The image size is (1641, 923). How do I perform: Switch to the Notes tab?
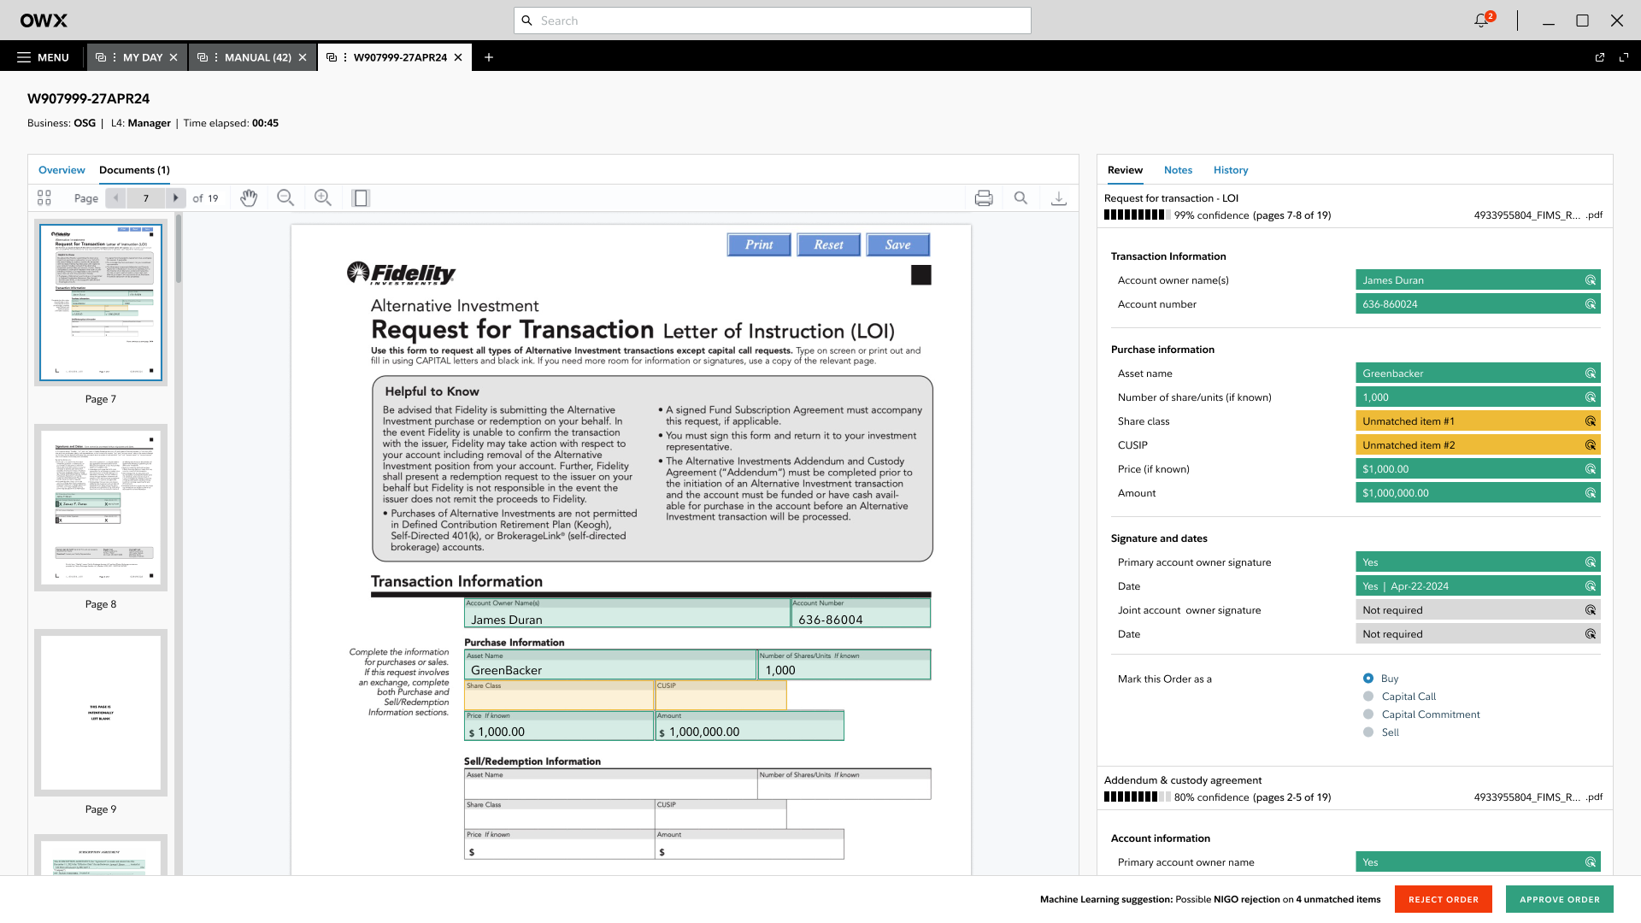(1177, 170)
